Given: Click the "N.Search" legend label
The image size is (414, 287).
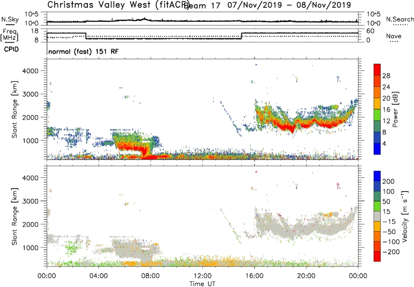Looking at the screenshot, I should point(400,19).
